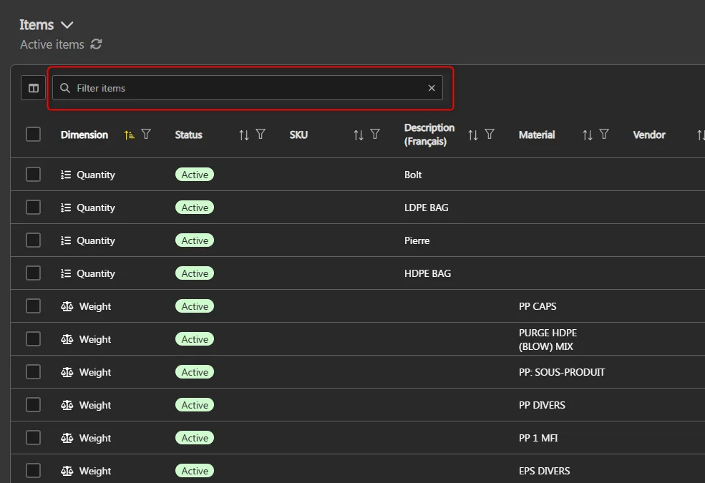Tick the EPS DIVERS row checkbox
The height and width of the screenshot is (483, 705).
tap(34, 471)
